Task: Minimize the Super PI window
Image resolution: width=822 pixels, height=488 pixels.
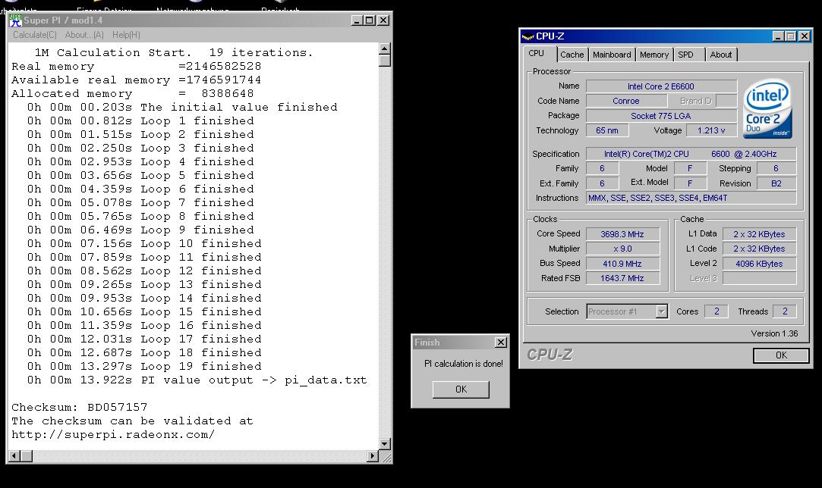Action: (357, 20)
